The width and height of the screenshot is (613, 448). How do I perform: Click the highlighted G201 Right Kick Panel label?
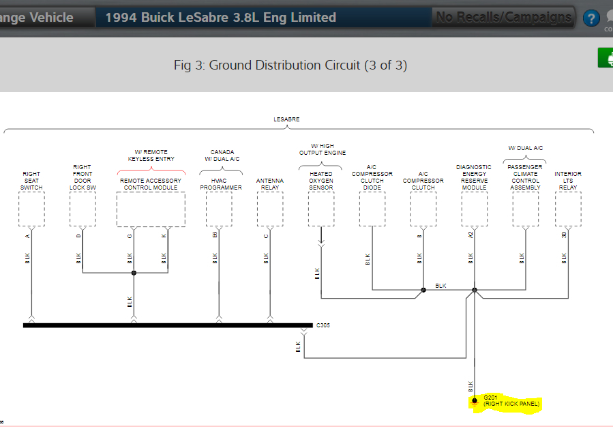[511, 401]
